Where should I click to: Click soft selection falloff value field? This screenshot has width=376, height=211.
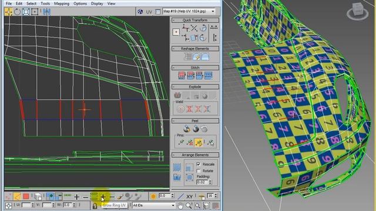tap(164, 196)
